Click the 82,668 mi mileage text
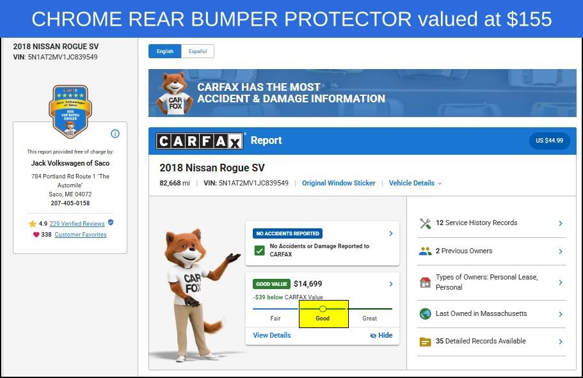The height and width of the screenshot is (378, 583). 175,183
